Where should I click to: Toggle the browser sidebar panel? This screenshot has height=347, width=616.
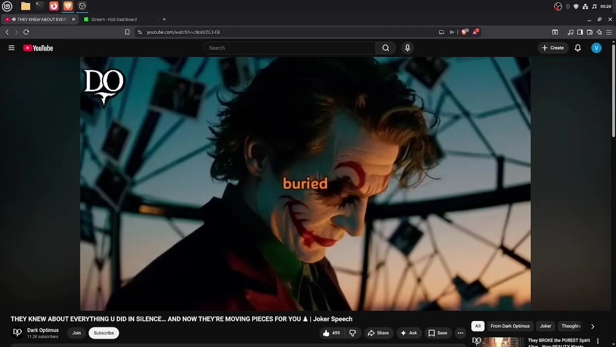pyautogui.click(x=580, y=32)
